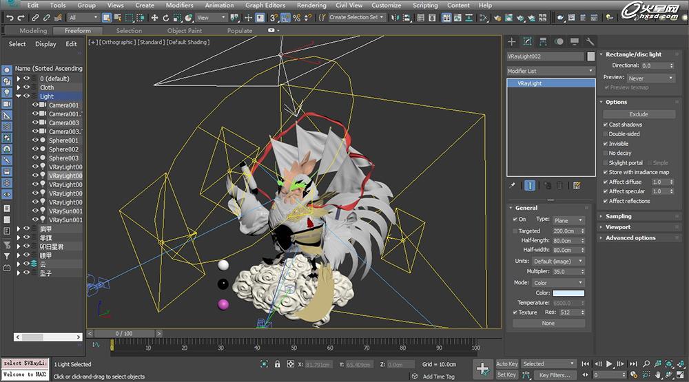Click Maximize Viewport Toggle icon
Viewport: 689px width, 382px height.
click(x=681, y=375)
